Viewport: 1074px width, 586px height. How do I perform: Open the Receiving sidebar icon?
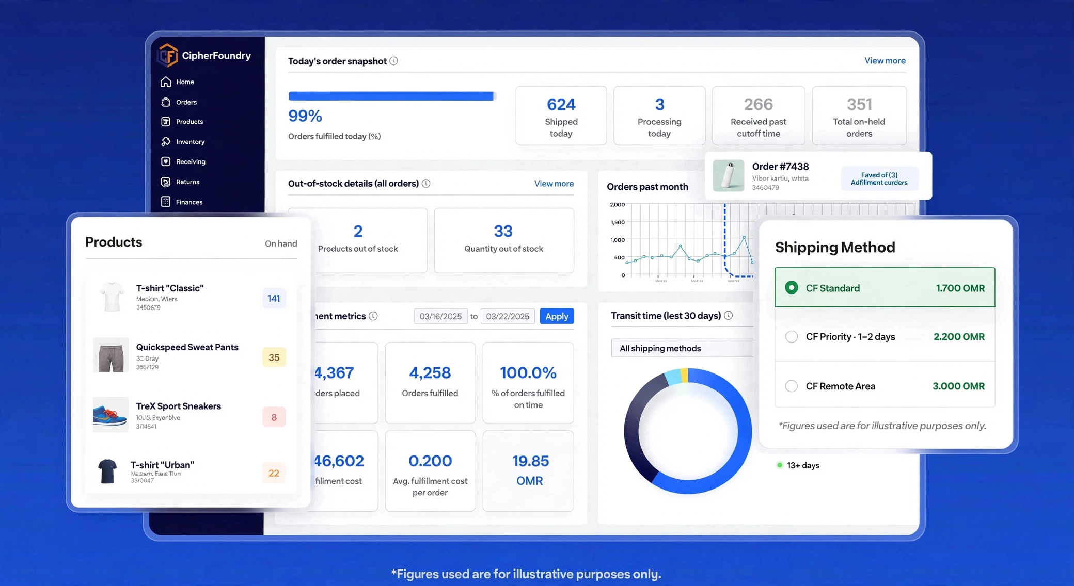point(166,161)
